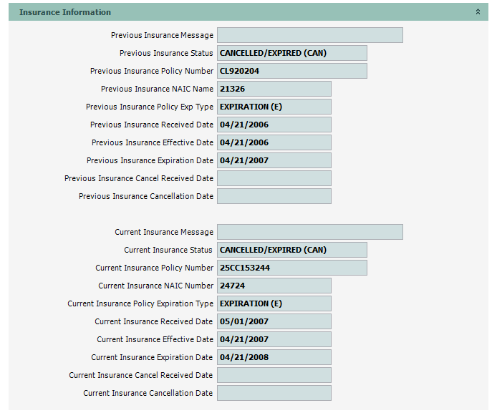The image size is (492, 418).
Task: Select Previous Insurance Policy Exp Type field
Action: click(274, 107)
